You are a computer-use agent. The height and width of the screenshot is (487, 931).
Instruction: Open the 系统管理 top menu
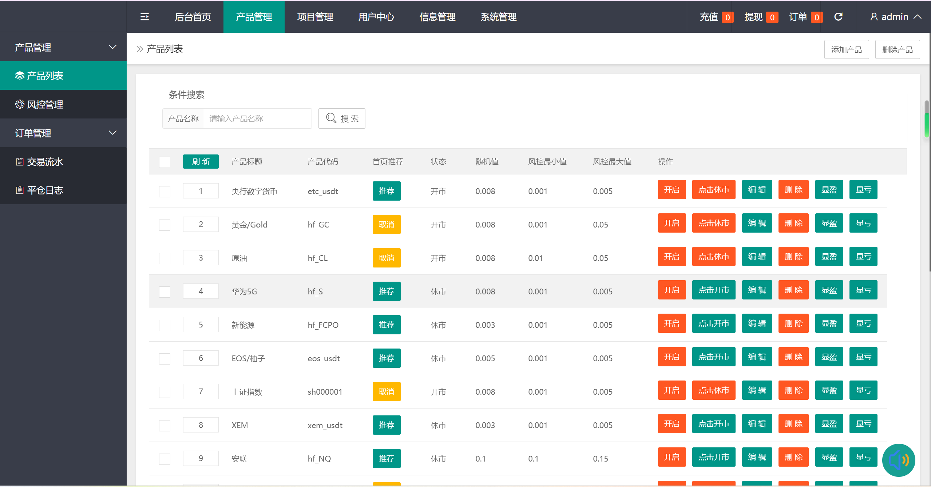[x=498, y=17]
